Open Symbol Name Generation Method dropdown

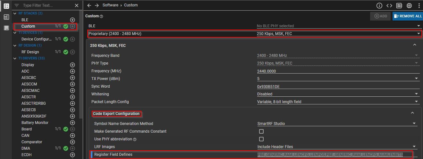tap(337, 123)
